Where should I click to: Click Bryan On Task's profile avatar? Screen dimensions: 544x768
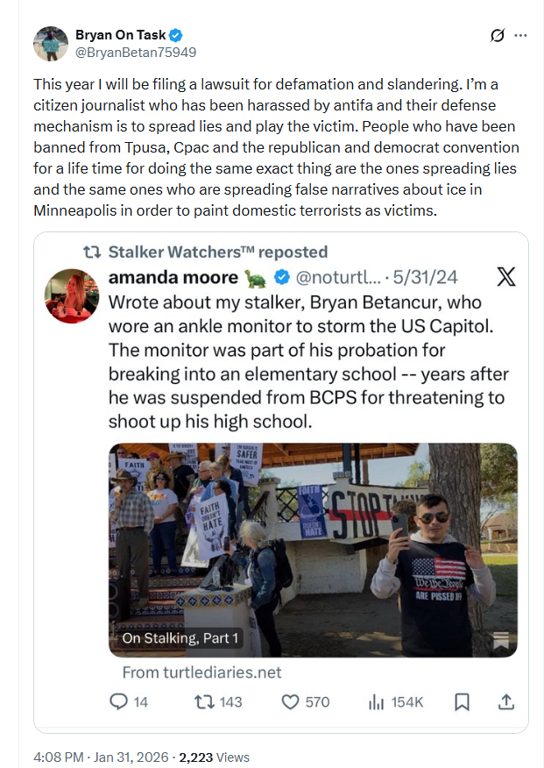pyautogui.click(x=52, y=44)
